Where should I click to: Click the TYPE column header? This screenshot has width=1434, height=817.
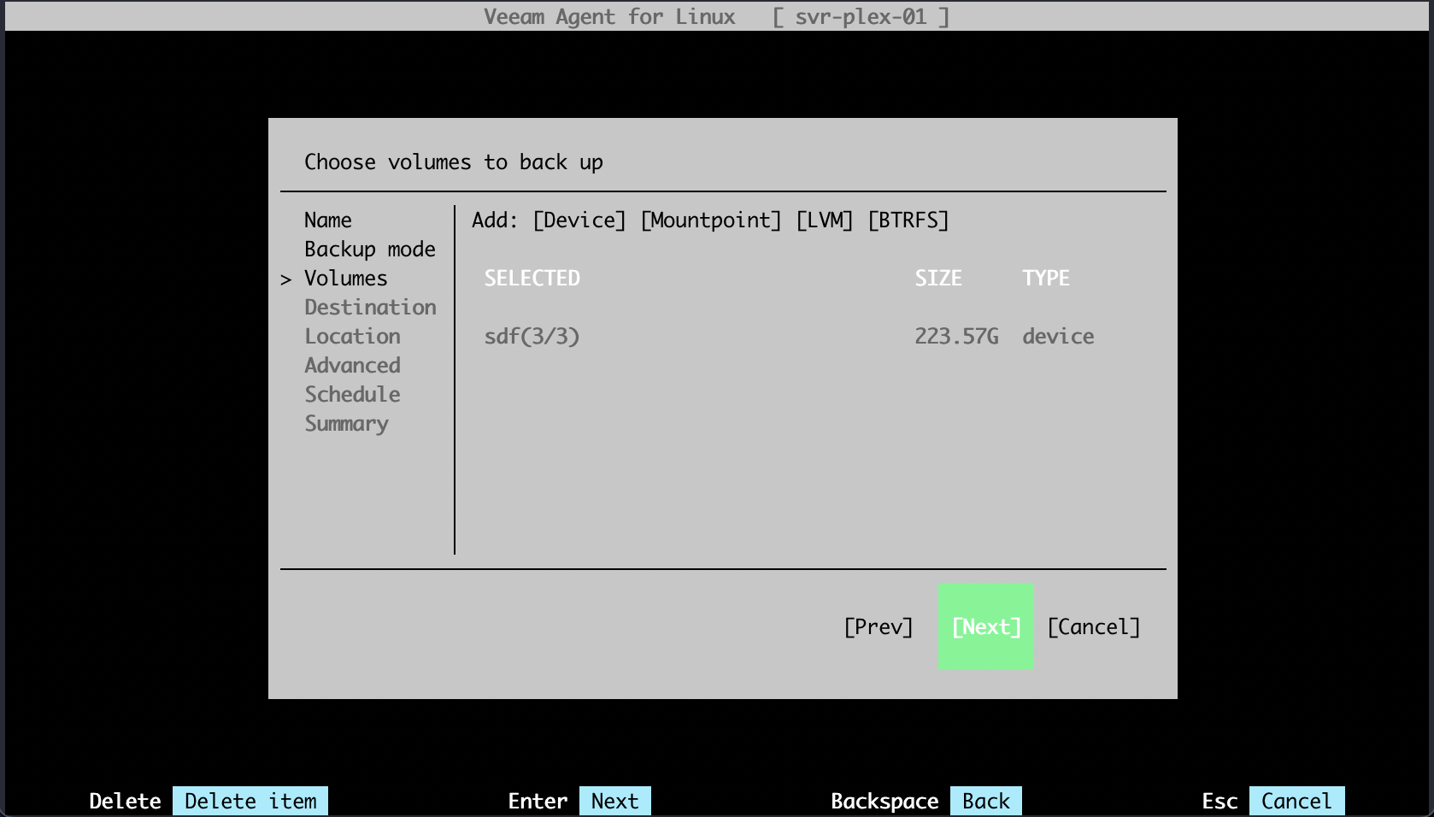pos(1046,279)
